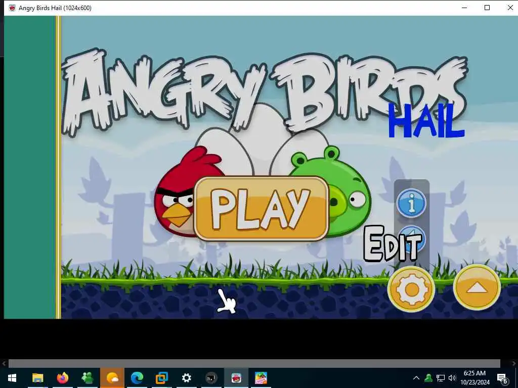Viewport: 518px width, 388px height.
Task: Switch to Angry Birds taskbar icon
Action: [x=236, y=378]
